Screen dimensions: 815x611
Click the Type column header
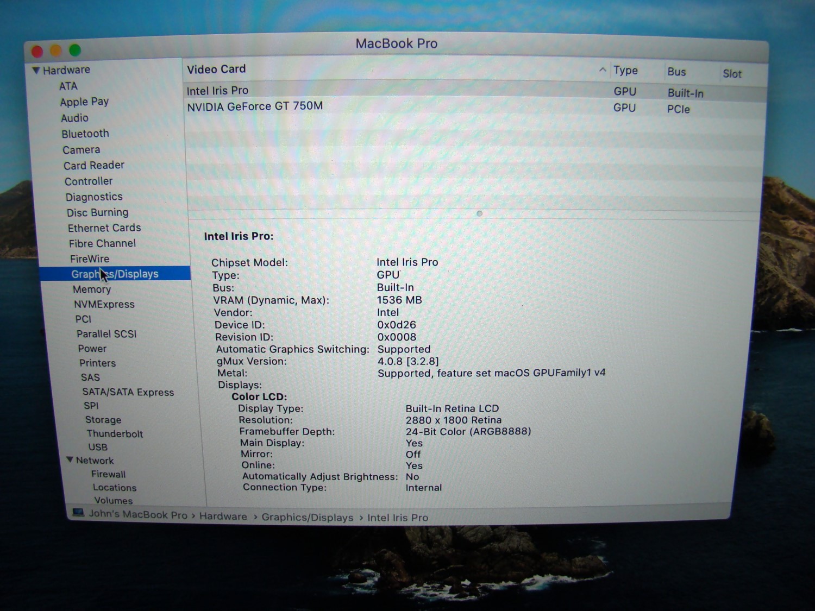tap(625, 71)
